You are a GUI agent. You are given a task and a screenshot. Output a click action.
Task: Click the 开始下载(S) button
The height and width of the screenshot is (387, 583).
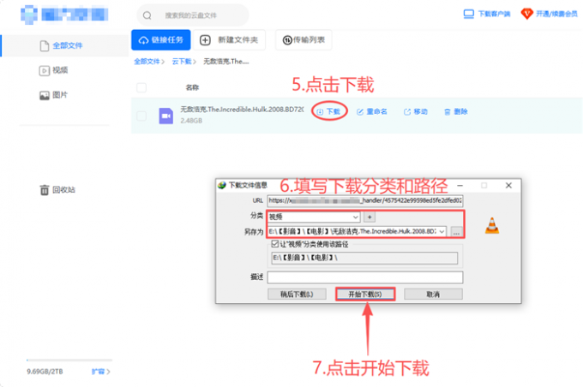364,295
